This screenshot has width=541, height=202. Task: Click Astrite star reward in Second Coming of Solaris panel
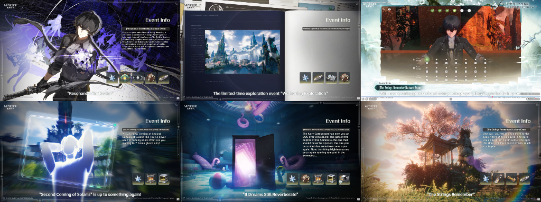[138, 179]
